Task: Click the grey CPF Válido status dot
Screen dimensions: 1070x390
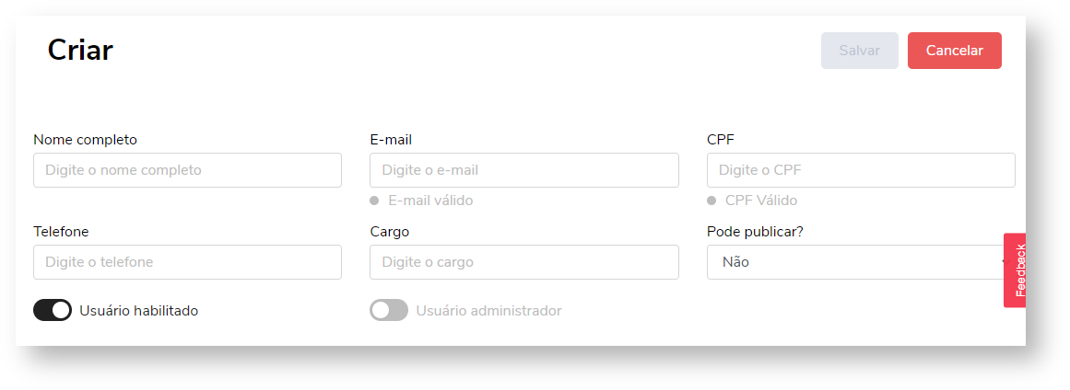Action: point(711,201)
